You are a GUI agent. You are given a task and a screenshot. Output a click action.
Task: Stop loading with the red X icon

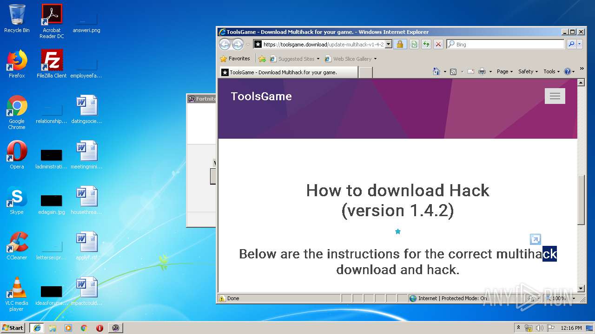[438, 45]
